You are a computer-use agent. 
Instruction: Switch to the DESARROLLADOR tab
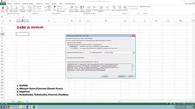[x=70, y=4]
